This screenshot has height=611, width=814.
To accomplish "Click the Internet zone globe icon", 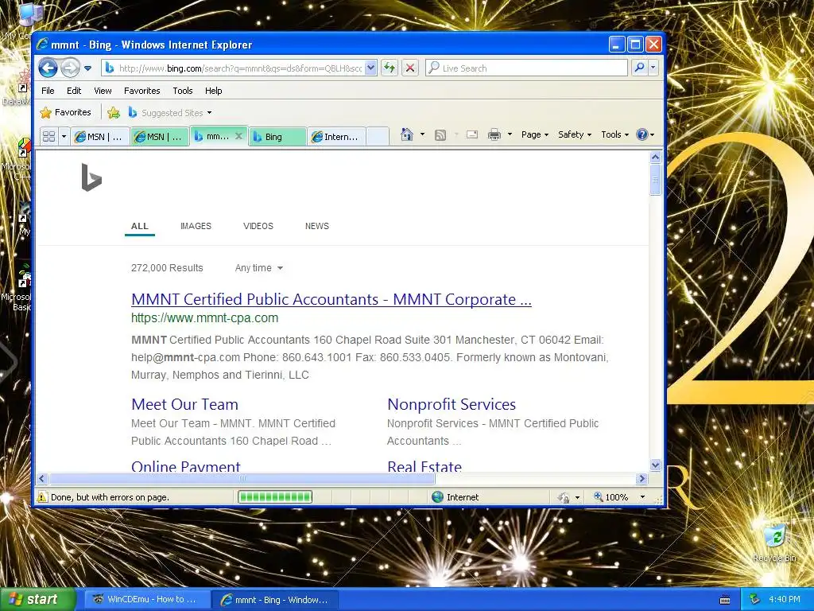I will tap(438, 497).
